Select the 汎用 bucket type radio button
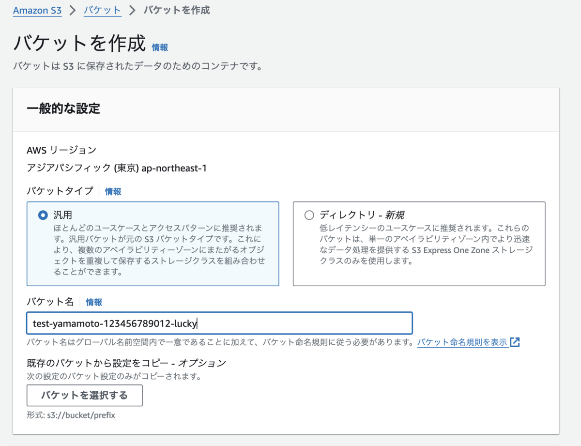Viewport: 581px width, 446px height. 43,215
